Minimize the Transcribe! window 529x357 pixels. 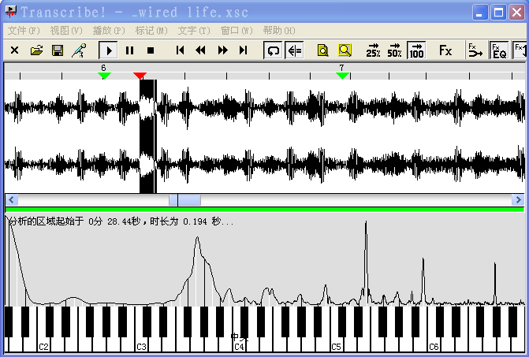tap(479, 12)
